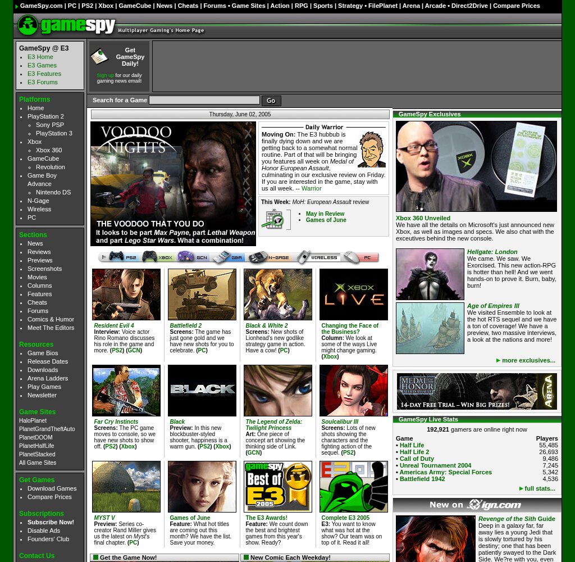
Task: Open Unreal Tournament 2004 stats link
Action: 435,465
